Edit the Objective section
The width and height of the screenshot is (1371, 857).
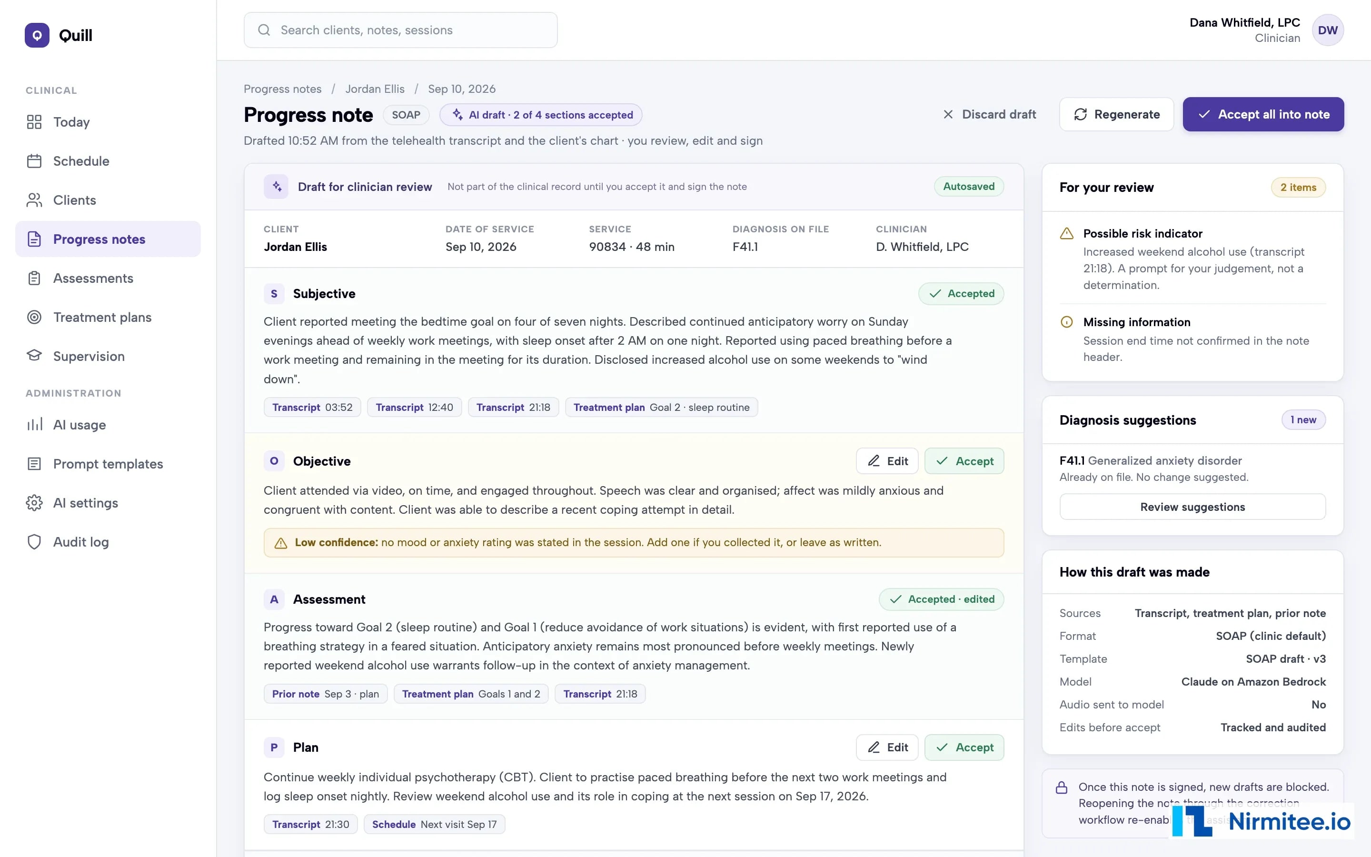[888, 461]
